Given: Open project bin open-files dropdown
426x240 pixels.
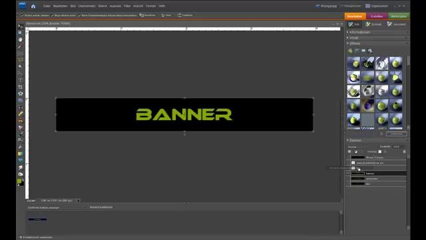Looking at the screenshot, I should click(57, 207).
